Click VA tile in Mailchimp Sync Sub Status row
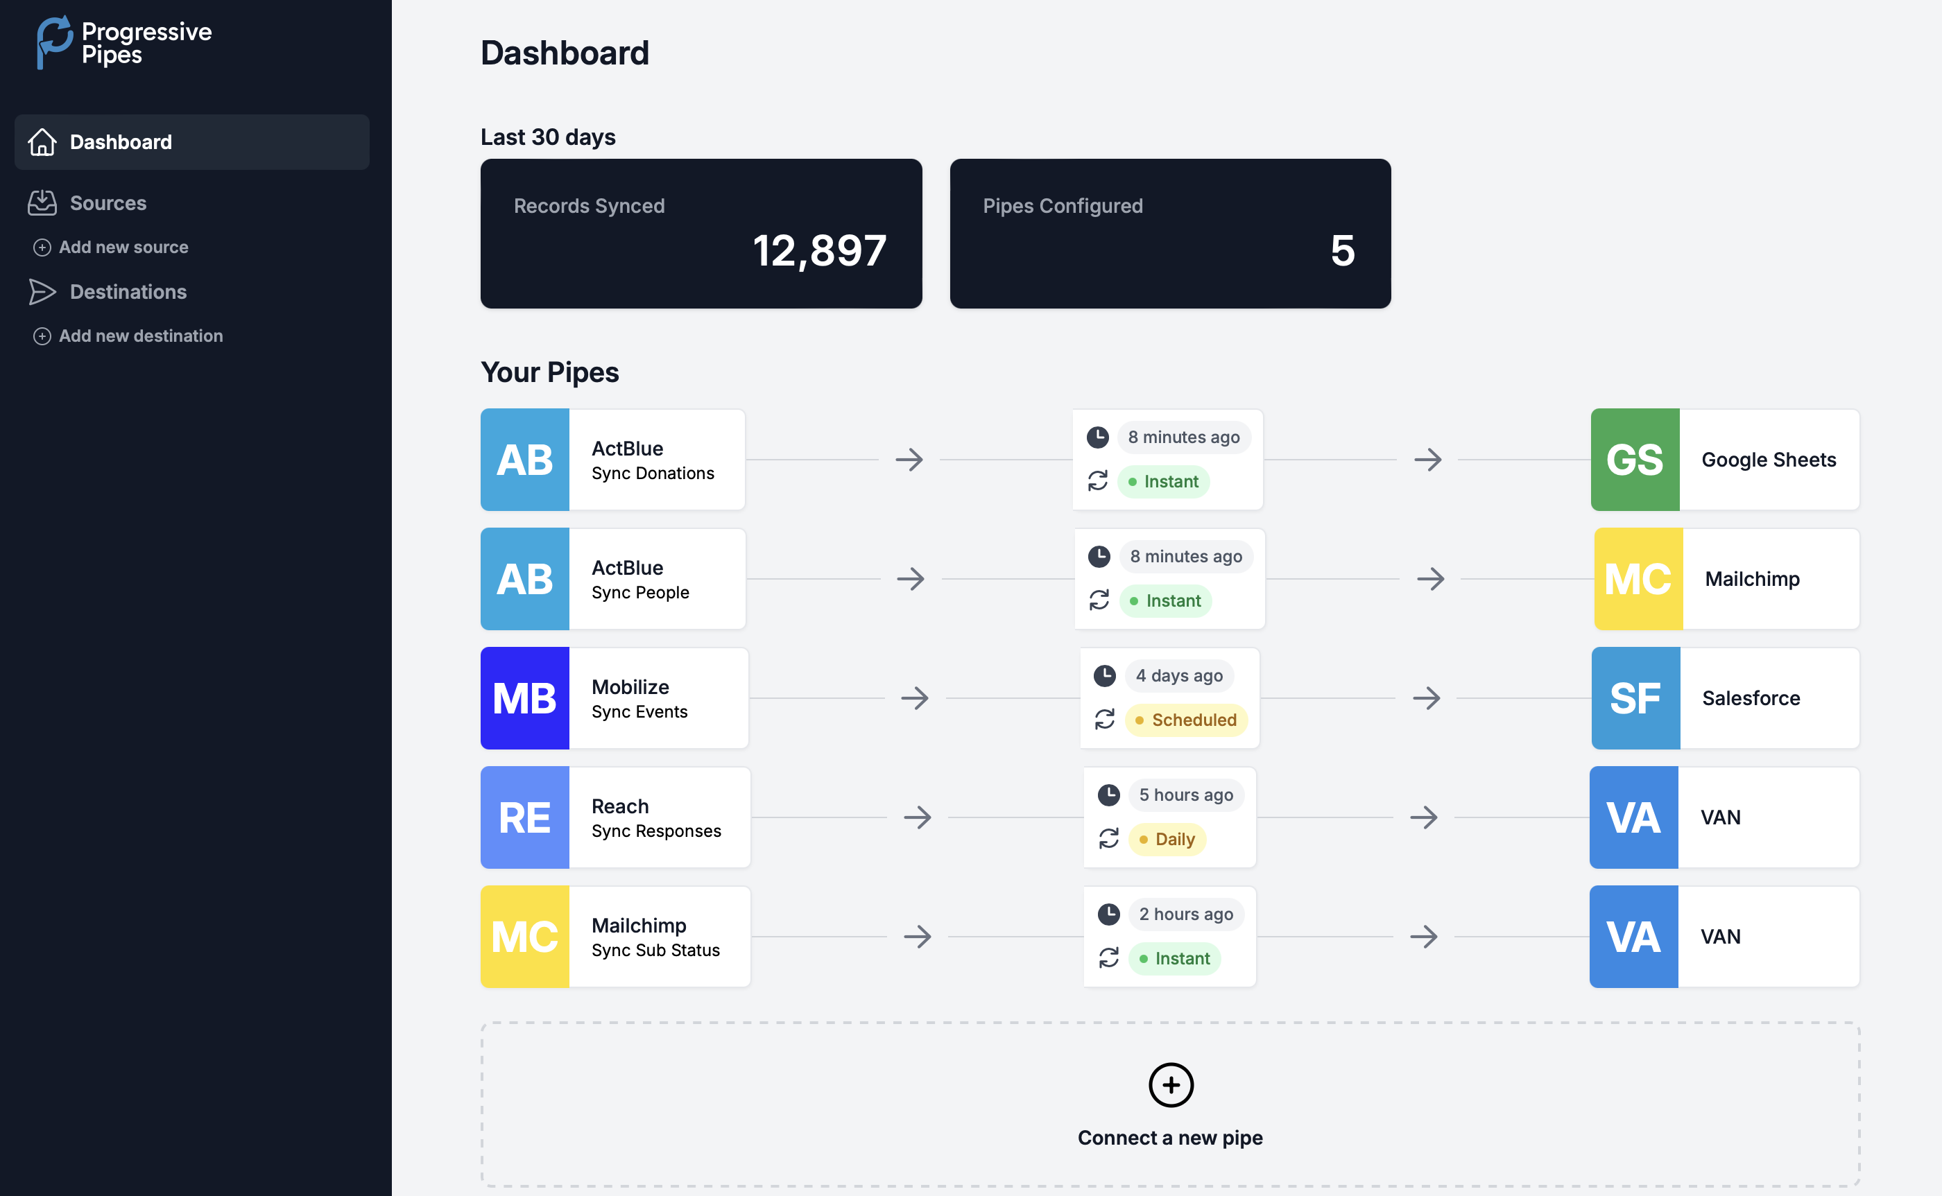The height and width of the screenshot is (1196, 1942). point(1633,937)
